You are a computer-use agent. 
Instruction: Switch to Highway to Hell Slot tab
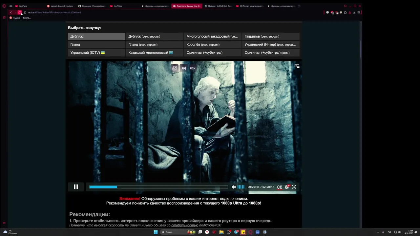[x=218, y=6]
